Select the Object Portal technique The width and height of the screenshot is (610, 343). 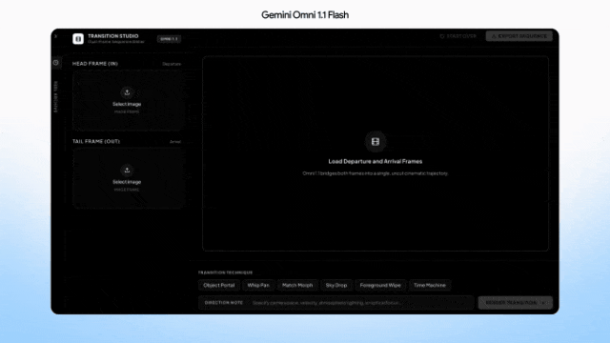pos(218,286)
